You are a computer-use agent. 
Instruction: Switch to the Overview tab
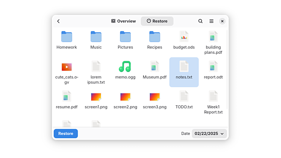coord(124,21)
